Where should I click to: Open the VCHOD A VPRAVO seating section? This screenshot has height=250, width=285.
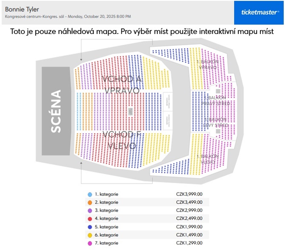(x=122, y=85)
